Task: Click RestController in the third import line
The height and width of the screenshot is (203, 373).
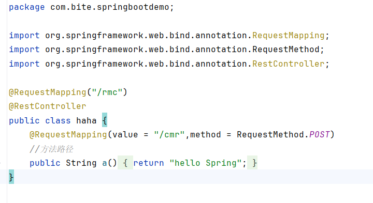Action: coord(289,64)
